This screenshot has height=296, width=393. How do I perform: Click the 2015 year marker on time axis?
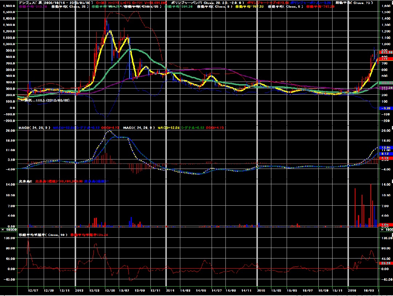tap(260, 291)
